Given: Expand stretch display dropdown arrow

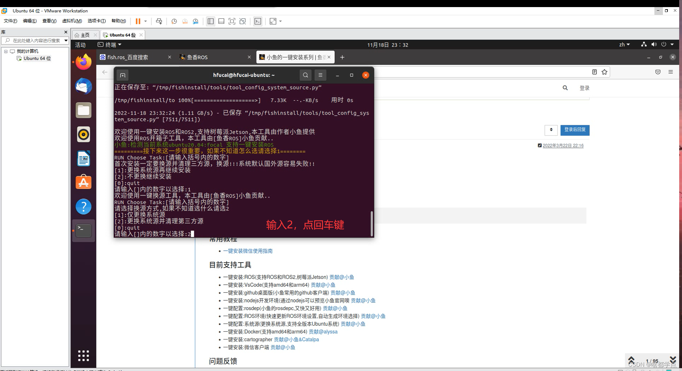Looking at the screenshot, I should [281, 21].
